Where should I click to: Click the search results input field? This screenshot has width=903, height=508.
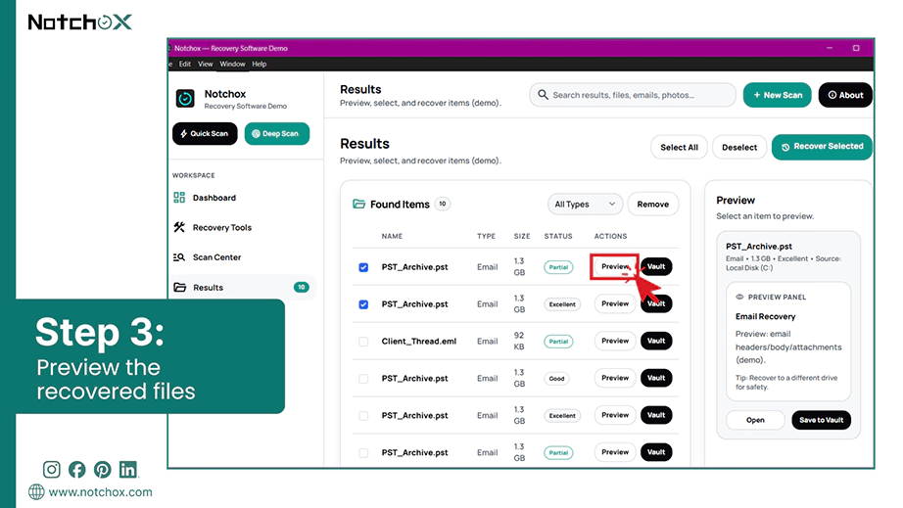[x=633, y=95]
